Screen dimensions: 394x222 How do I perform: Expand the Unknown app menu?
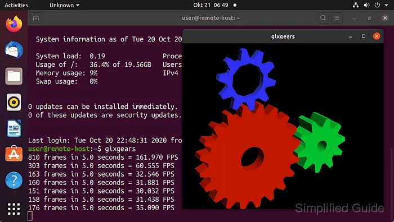tap(65, 5)
